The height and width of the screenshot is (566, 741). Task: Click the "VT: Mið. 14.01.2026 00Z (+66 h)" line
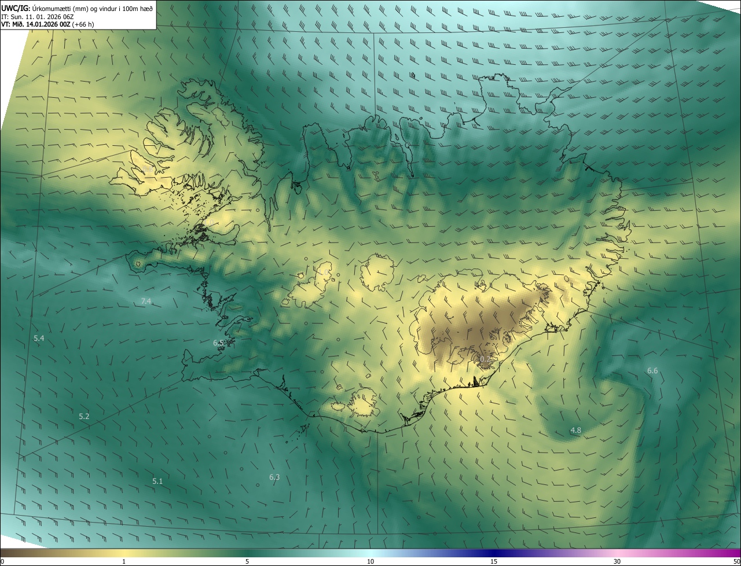point(48,24)
